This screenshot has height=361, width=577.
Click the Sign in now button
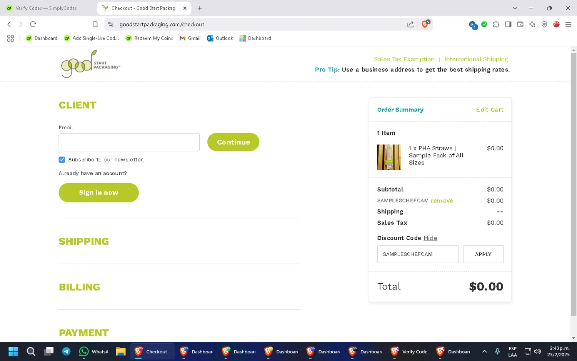click(98, 192)
